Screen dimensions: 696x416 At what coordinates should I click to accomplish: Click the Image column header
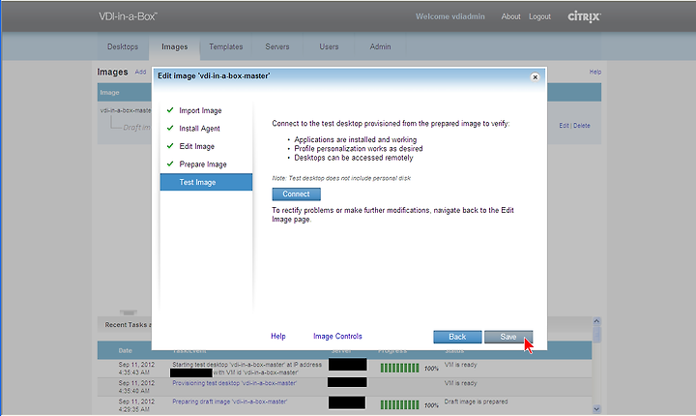pyautogui.click(x=109, y=93)
